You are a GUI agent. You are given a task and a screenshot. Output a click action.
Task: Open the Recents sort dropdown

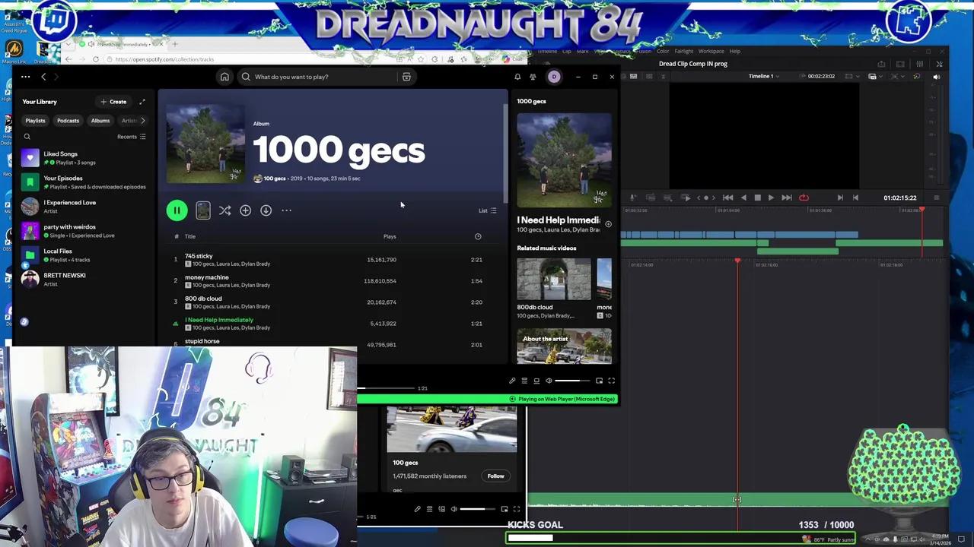132,137
